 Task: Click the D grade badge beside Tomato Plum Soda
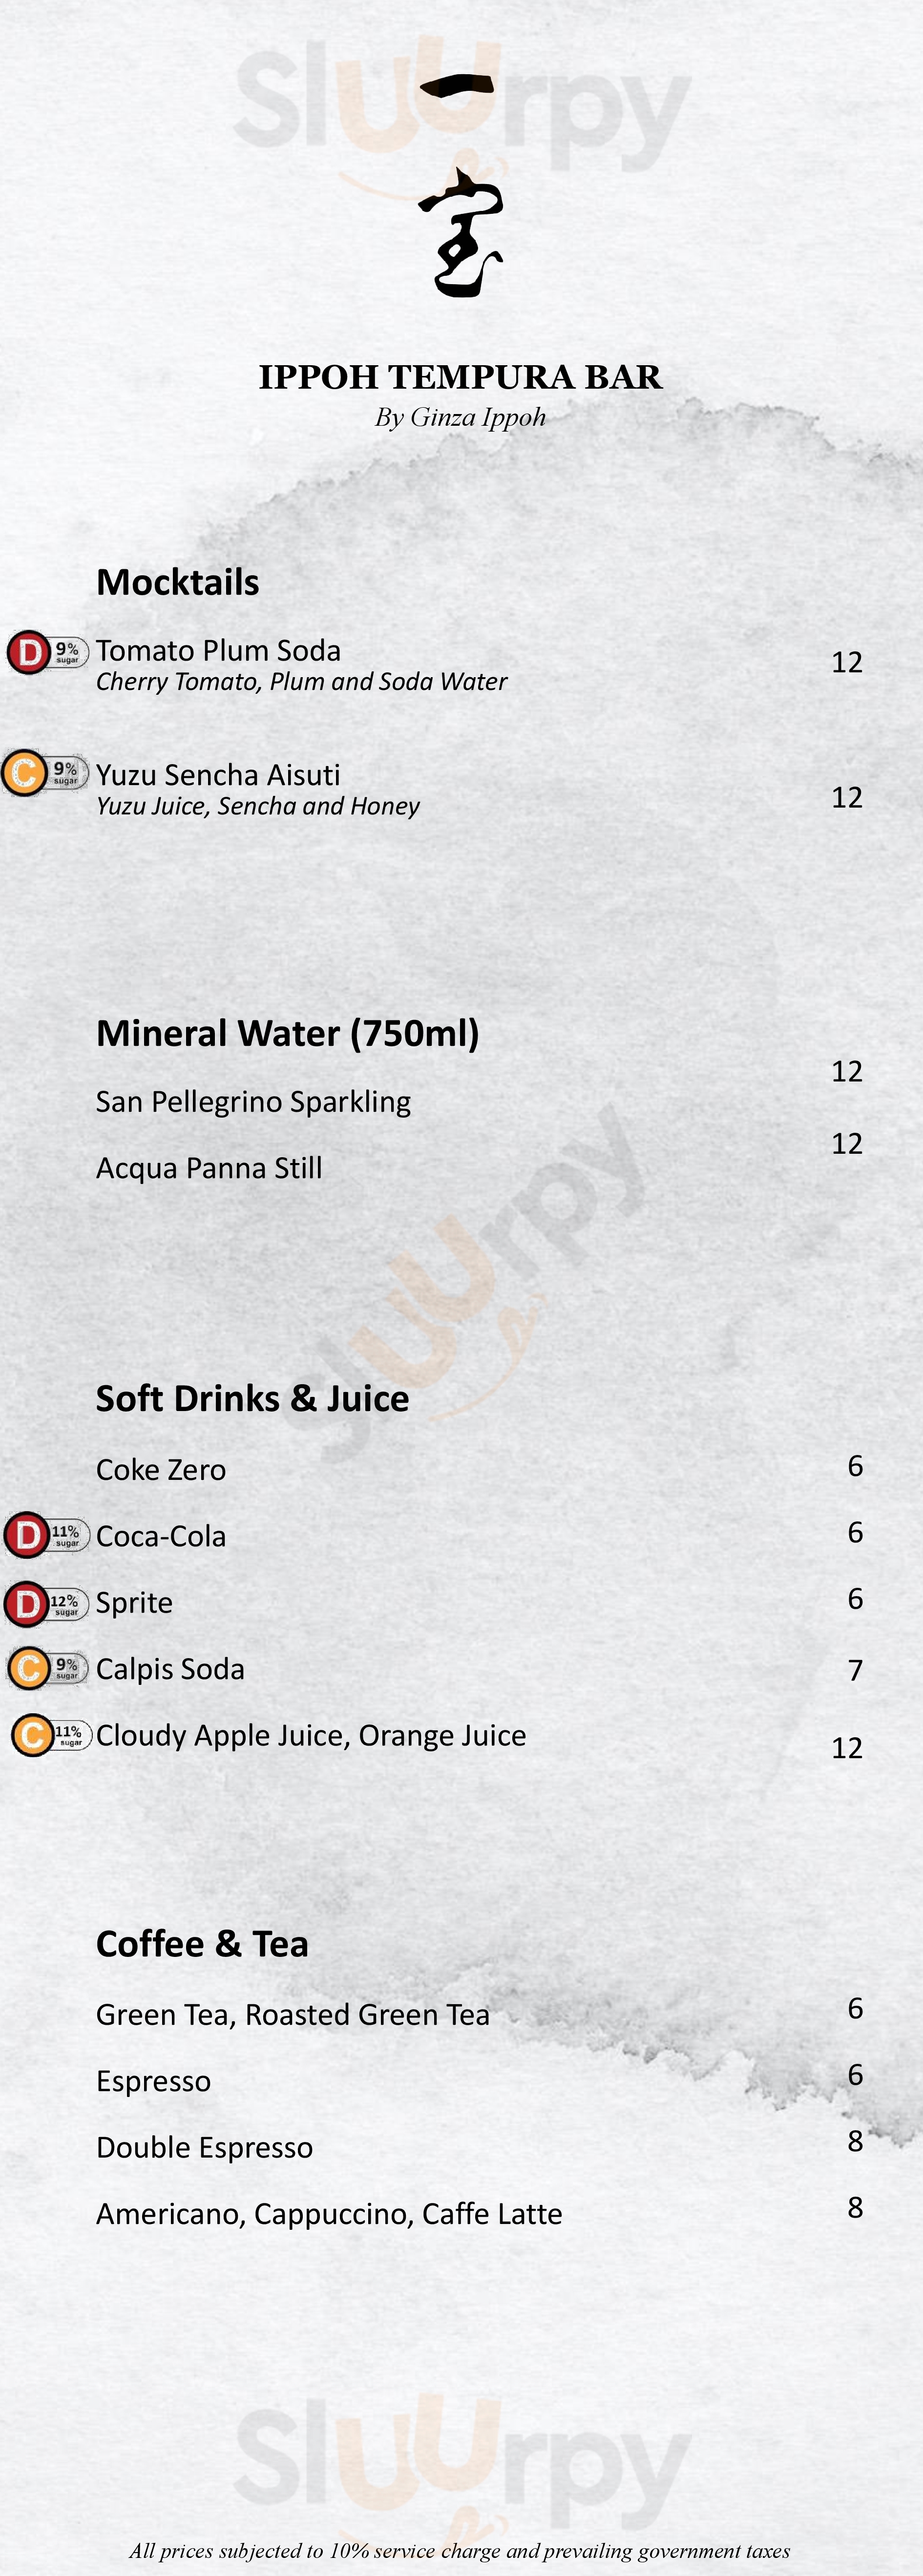point(30,653)
